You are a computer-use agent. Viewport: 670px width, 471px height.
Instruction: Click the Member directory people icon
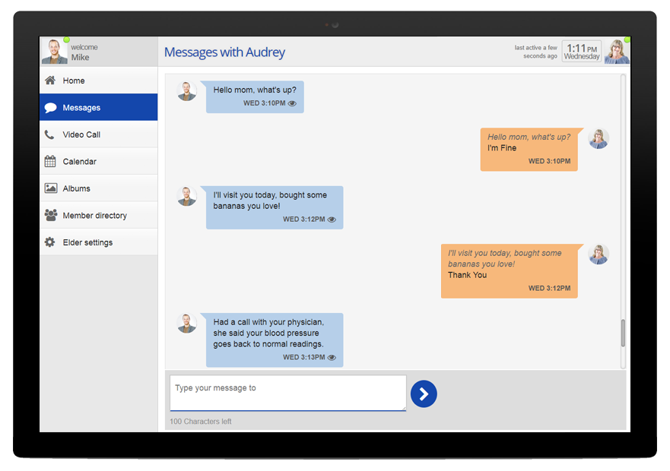click(51, 215)
